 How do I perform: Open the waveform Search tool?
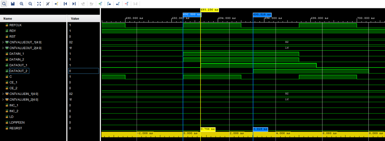4,4
